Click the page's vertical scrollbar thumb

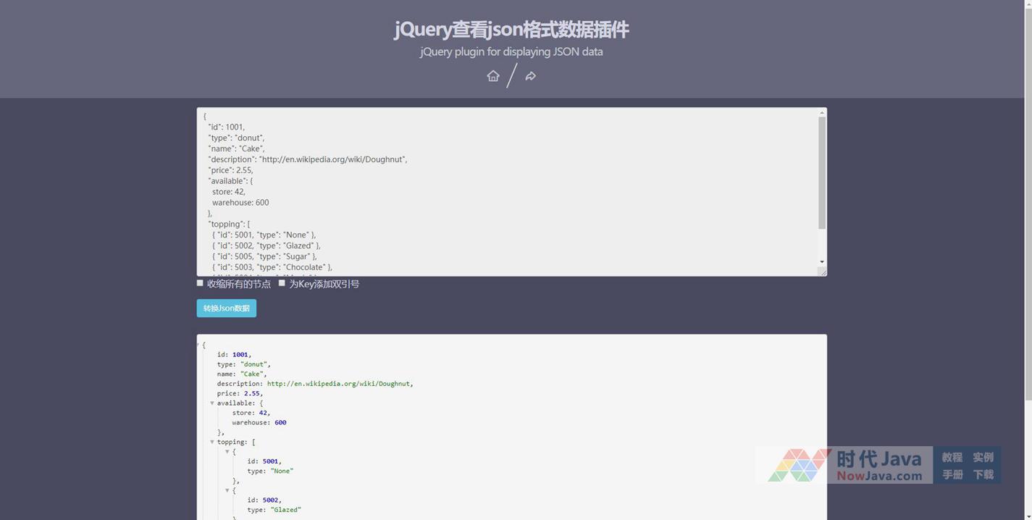click(1028, 203)
